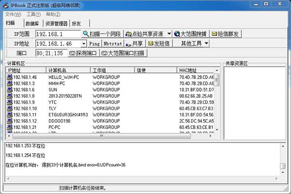The width and height of the screenshot is (291, 194).
Task: Click log line 192.168.1.254 不在位
Action: coord(25,155)
